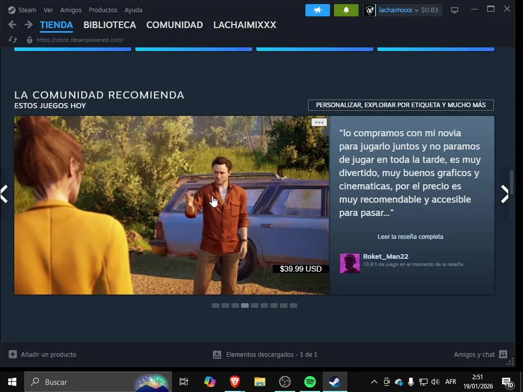Click the AFR keyboard language indicator

(451, 382)
